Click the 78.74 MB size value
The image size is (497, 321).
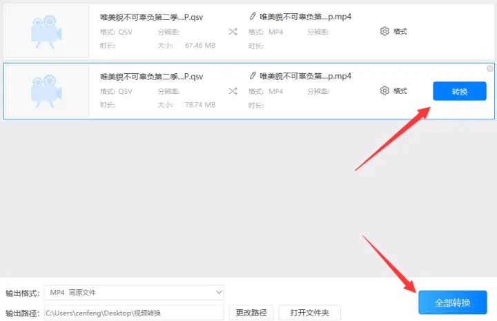pyautogui.click(x=200, y=105)
